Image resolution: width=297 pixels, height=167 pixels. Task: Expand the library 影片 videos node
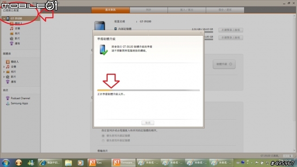4,77
